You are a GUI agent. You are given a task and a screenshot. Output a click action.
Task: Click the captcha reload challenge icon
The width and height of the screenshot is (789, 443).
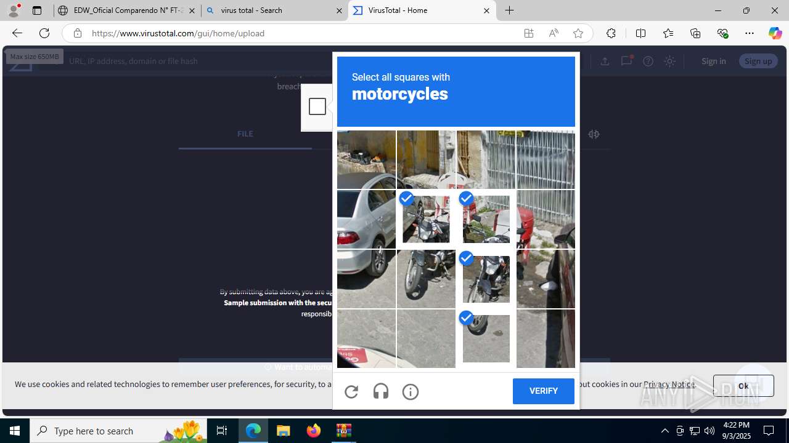[351, 391]
